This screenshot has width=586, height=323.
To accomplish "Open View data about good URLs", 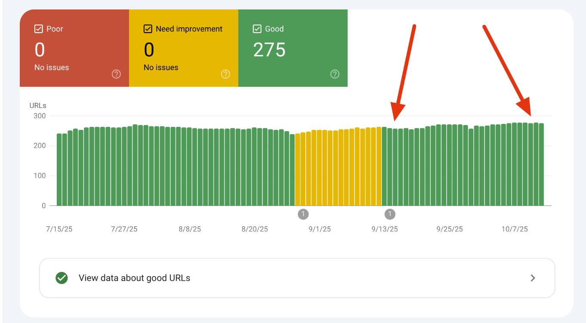I will 297,278.
